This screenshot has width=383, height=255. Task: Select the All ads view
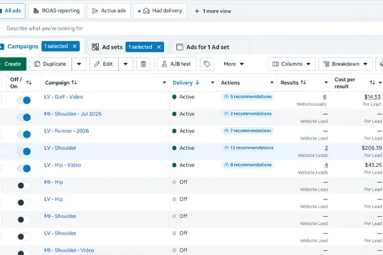[x=12, y=11]
